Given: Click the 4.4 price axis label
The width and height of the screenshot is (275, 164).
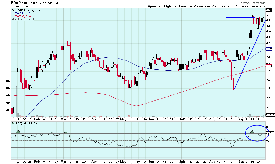Looking at the screenshot, I should coord(268,31).
